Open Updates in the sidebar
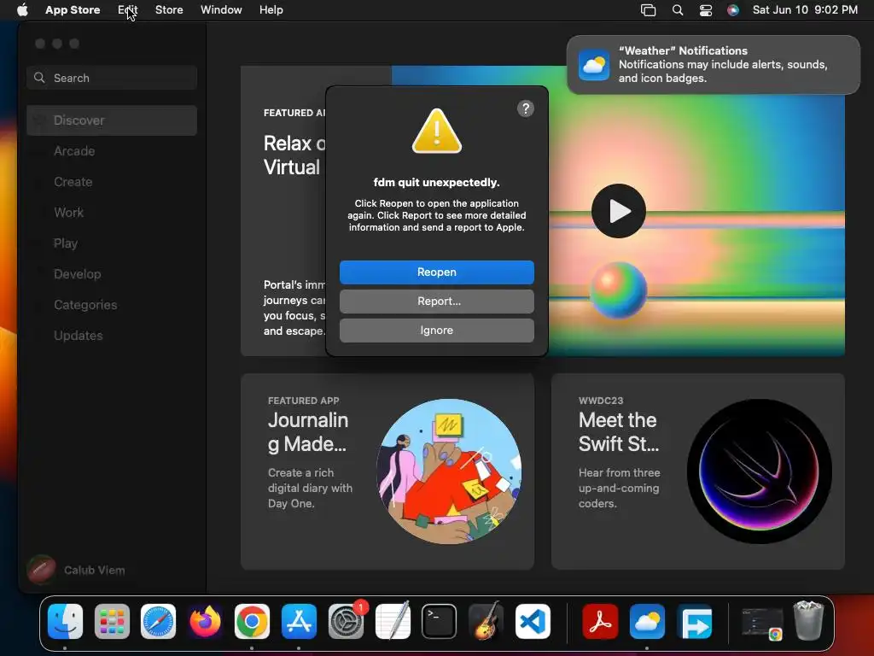This screenshot has height=656, width=874. point(78,335)
